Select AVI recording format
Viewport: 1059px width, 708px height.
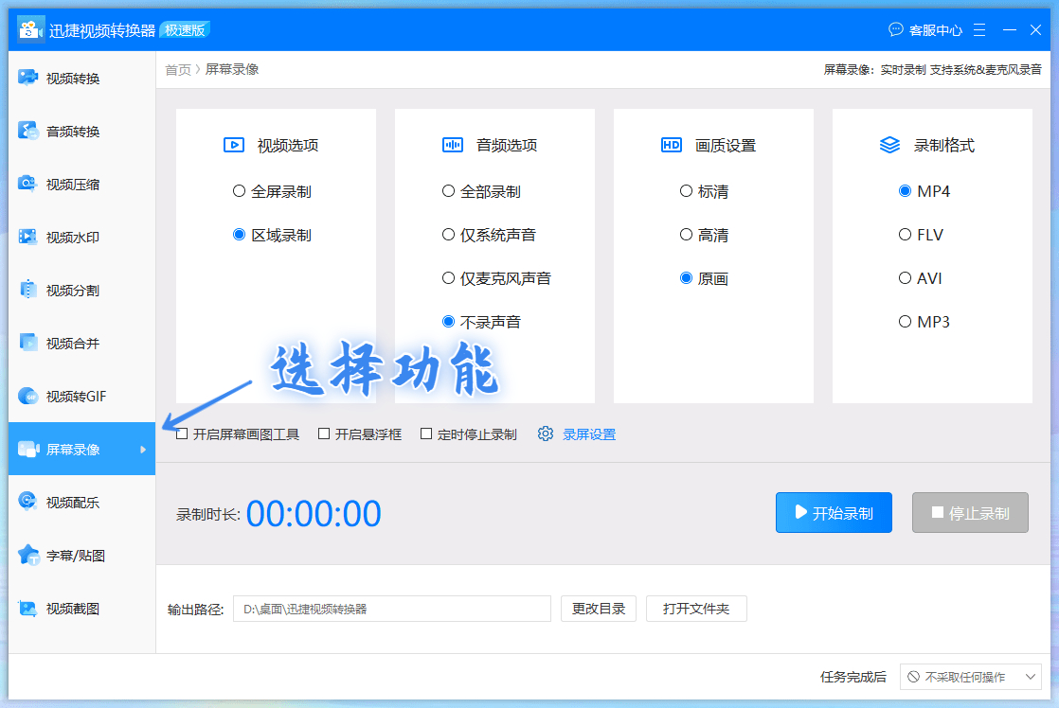(x=920, y=278)
